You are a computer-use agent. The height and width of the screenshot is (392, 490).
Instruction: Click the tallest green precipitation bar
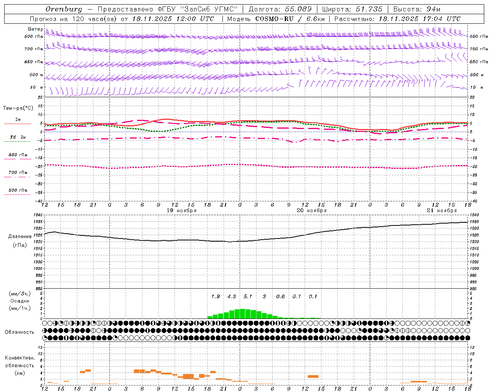(x=242, y=314)
